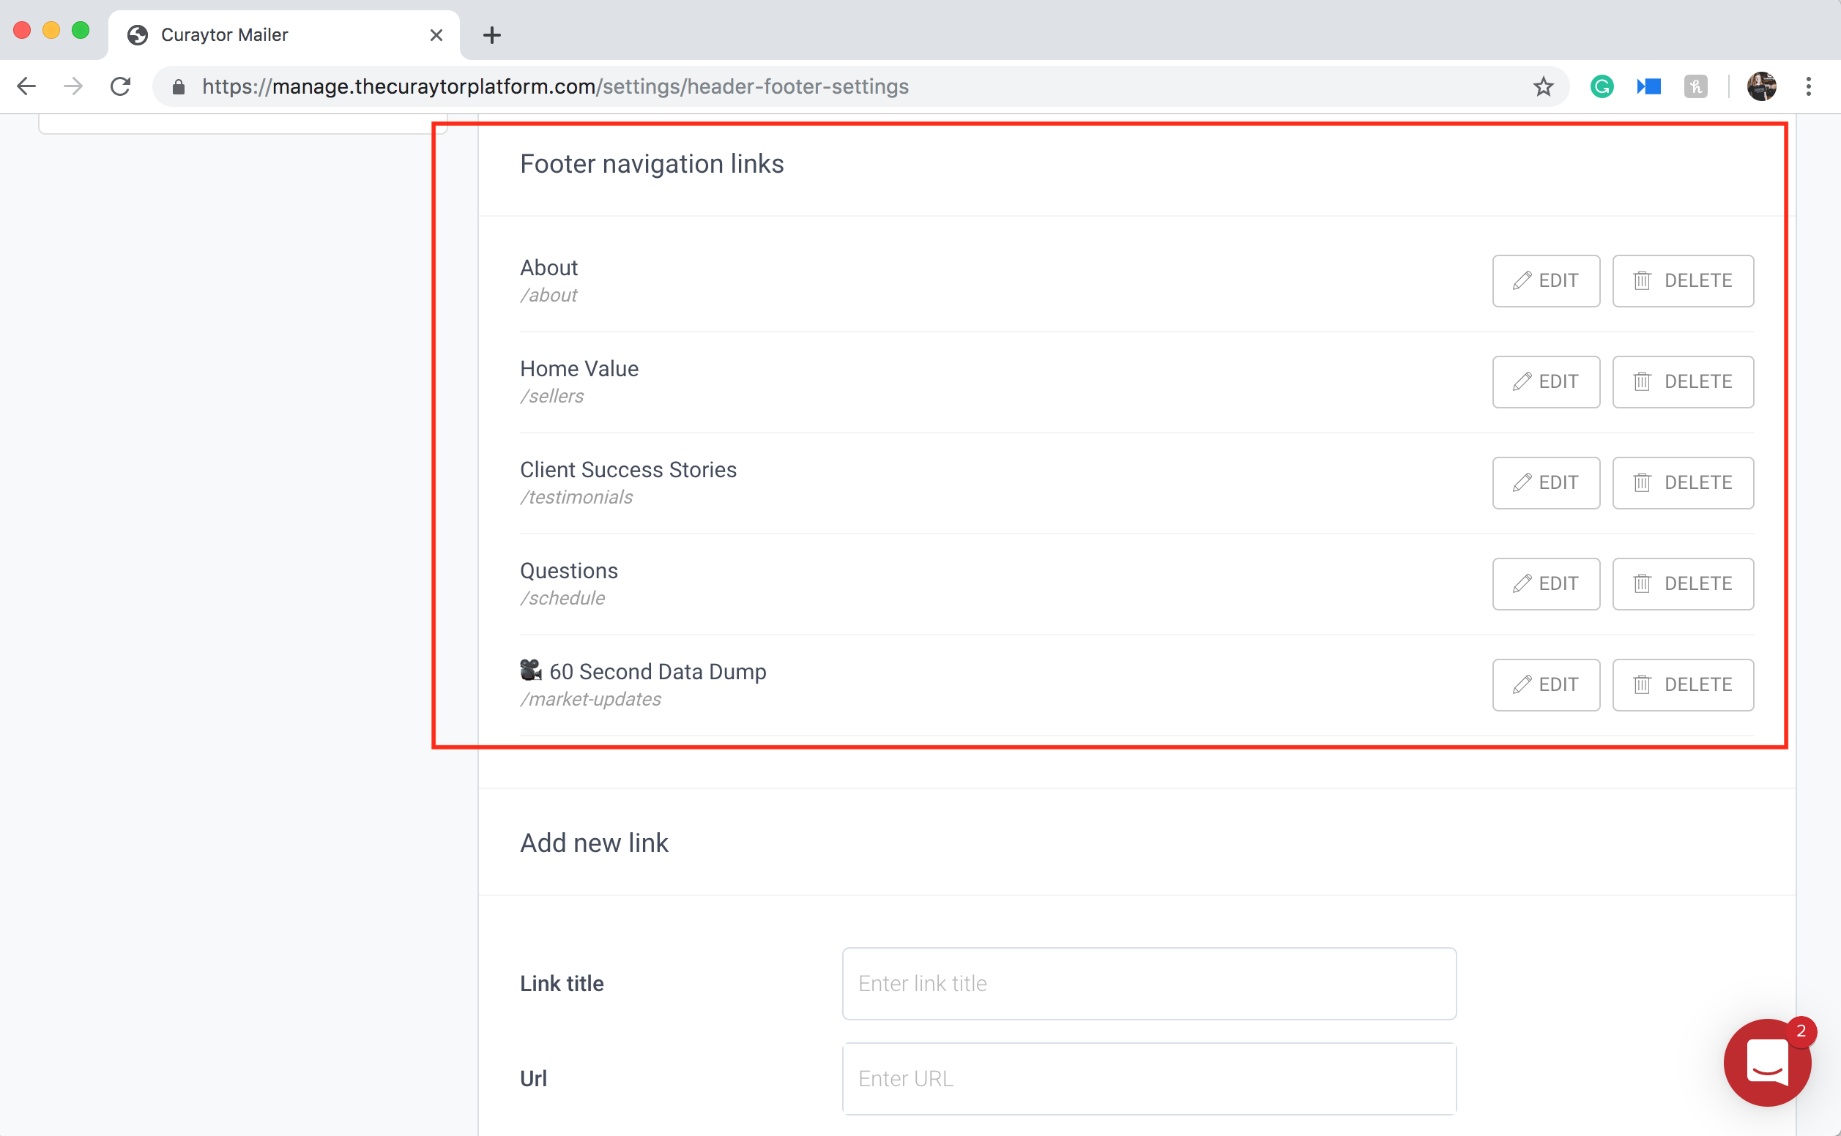1841x1136 pixels.
Task: Click the Home Value link title
Action: [579, 369]
